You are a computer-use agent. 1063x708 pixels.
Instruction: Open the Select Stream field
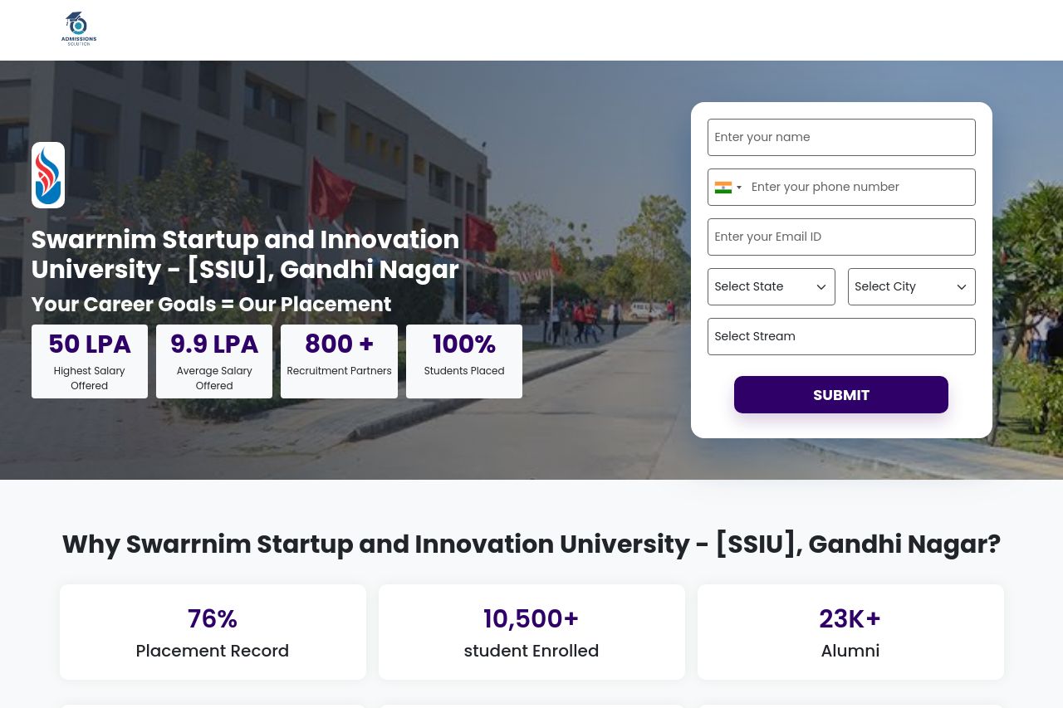[x=841, y=337]
